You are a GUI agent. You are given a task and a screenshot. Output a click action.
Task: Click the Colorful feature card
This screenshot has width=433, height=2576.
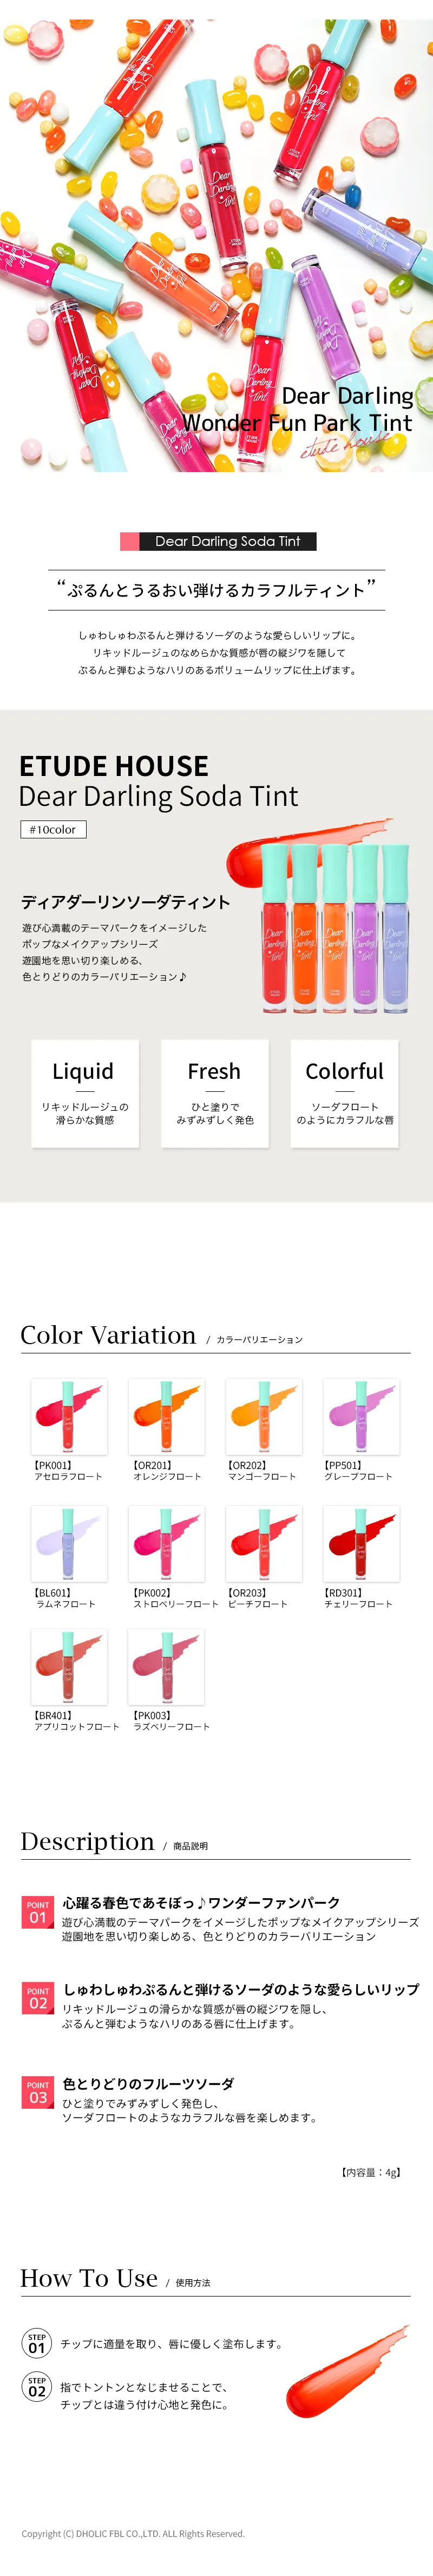click(344, 1093)
